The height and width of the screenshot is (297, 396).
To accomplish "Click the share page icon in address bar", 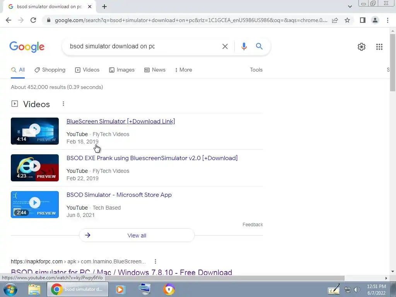I will (335, 20).
